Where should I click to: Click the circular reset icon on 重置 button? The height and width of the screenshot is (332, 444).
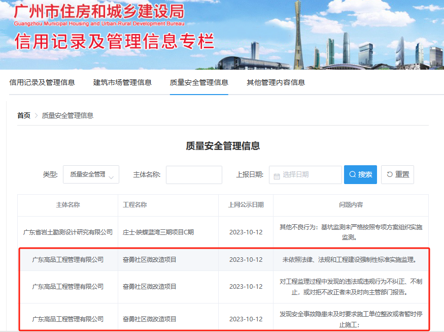388,174
